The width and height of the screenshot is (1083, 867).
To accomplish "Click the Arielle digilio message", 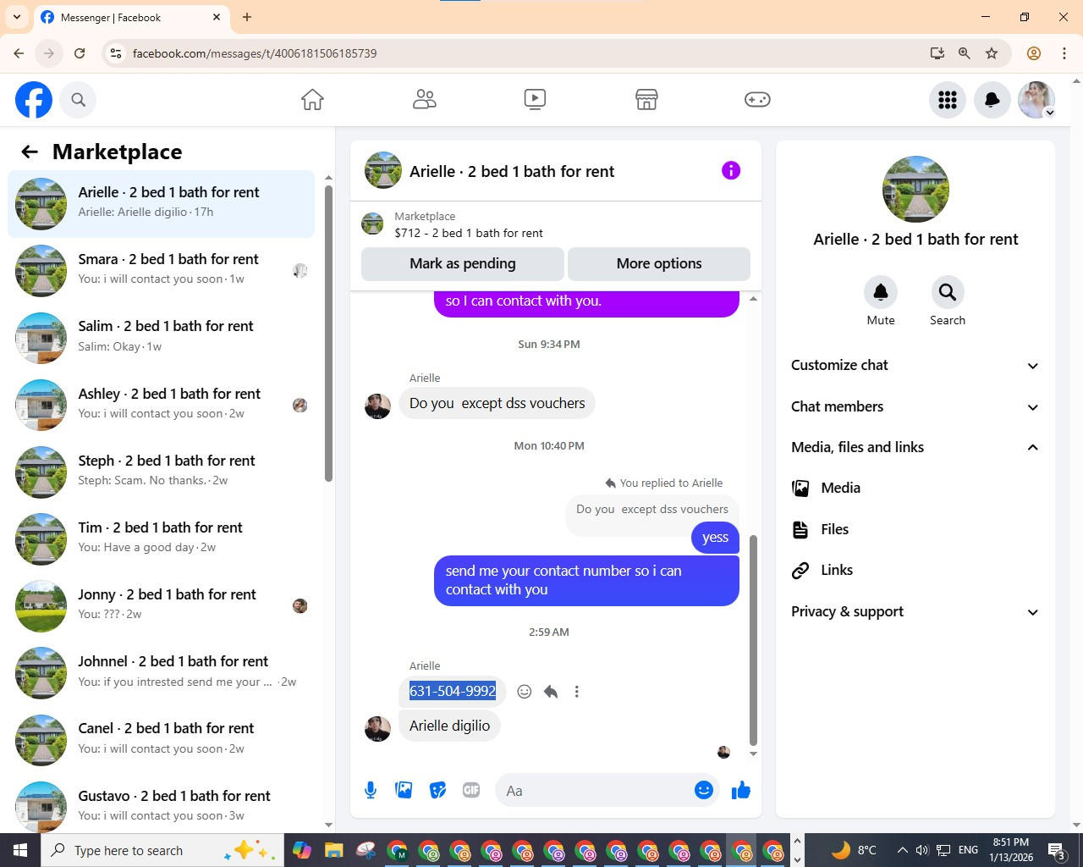I will click(449, 726).
